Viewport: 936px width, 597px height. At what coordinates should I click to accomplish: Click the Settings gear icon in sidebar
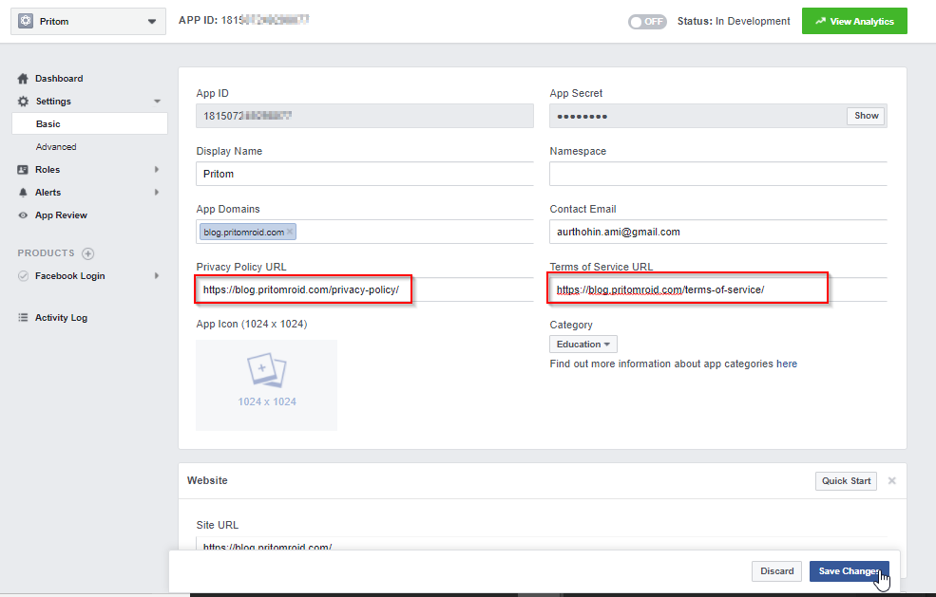click(23, 102)
